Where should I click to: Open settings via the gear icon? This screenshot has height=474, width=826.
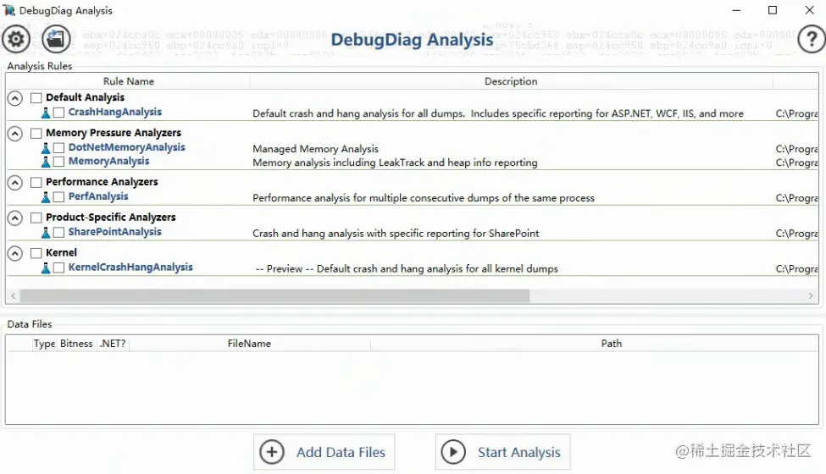coord(16,39)
